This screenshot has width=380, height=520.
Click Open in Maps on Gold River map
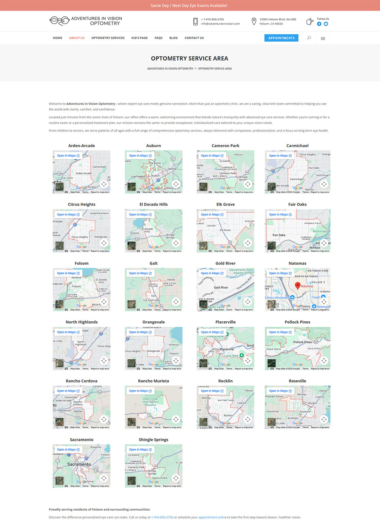[212, 273]
